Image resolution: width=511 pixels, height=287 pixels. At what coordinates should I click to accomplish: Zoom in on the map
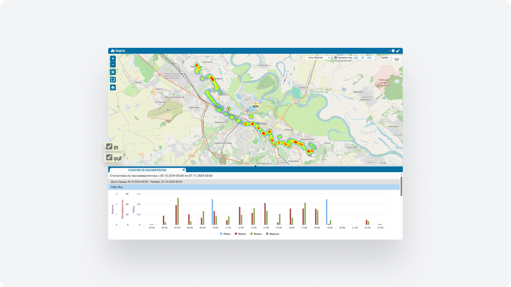tap(113, 59)
